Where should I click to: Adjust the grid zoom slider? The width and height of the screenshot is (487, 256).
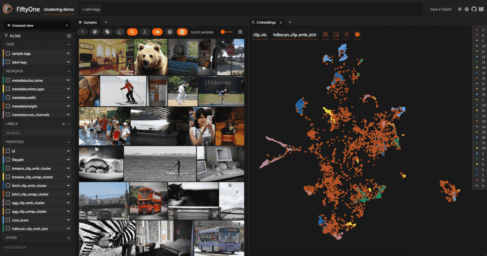point(223,32)
